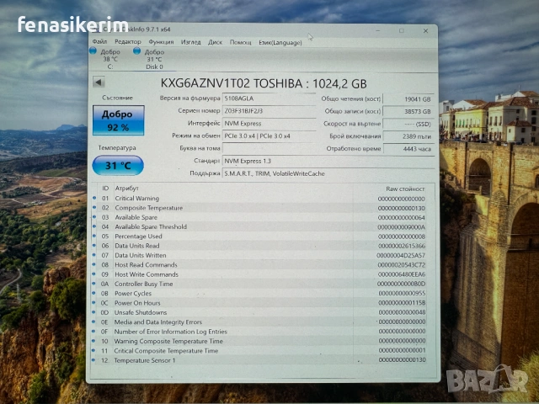Click the S.M.A.R.T., TRIM features field
539x404 pixels.
(328, 173)
